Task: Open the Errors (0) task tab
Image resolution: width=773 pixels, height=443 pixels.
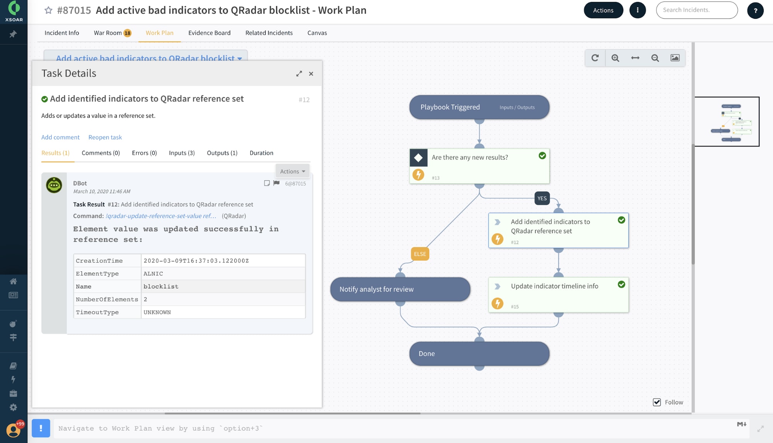Action: [x=144, y=153]
